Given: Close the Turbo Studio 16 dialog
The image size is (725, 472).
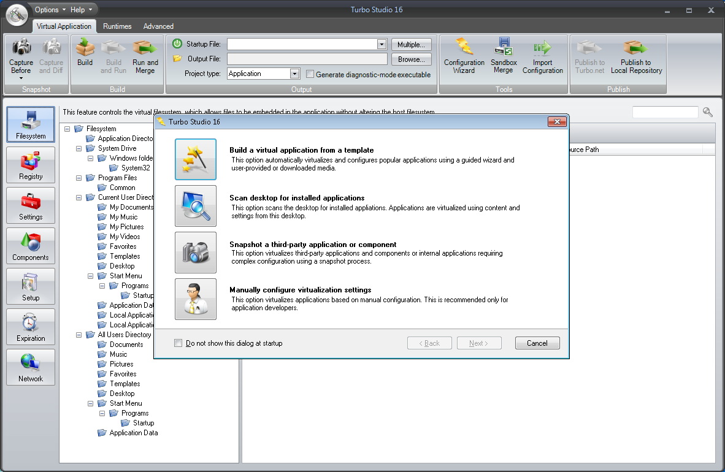Looking at the screenshot, I should click(x=557, y=121).
